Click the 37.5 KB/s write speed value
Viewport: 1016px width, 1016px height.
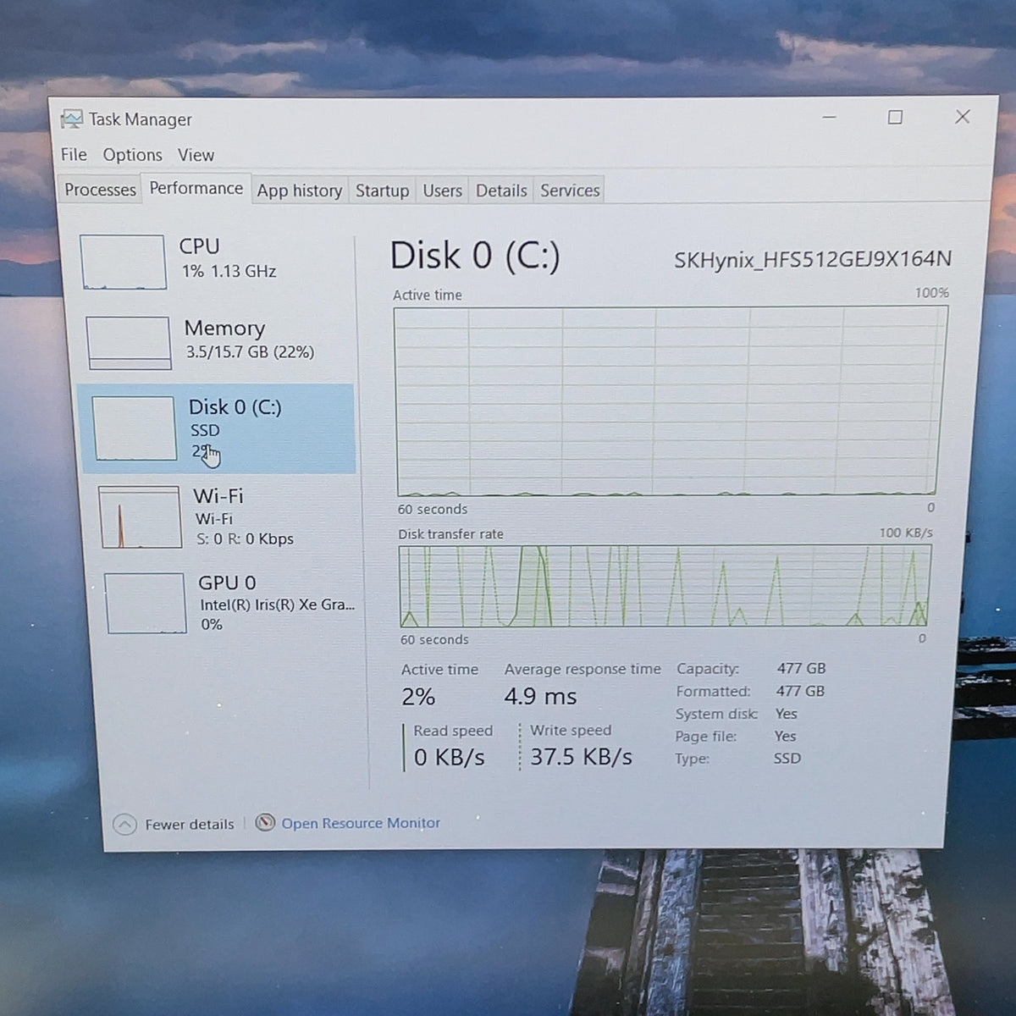click(x=581, y=756)
